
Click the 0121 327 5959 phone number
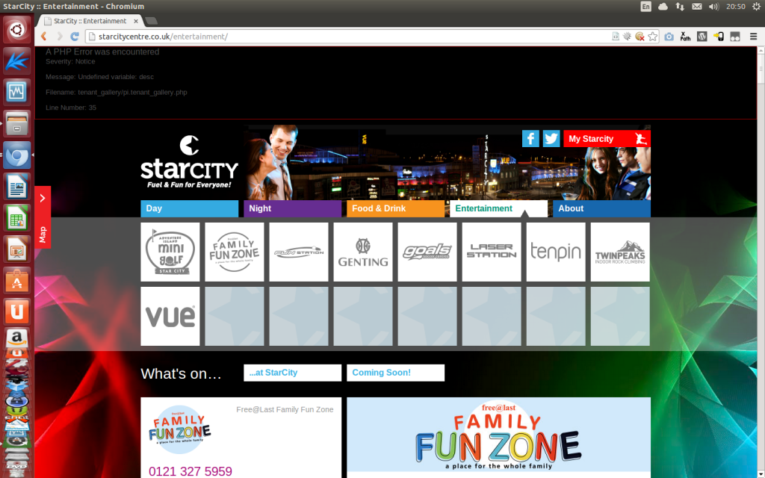pos(191,471)
